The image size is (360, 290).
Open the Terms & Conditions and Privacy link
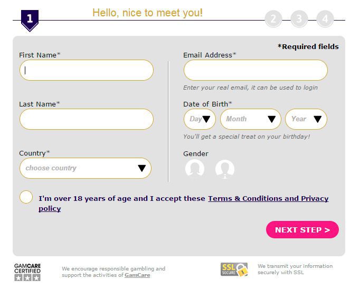(268, 199)
